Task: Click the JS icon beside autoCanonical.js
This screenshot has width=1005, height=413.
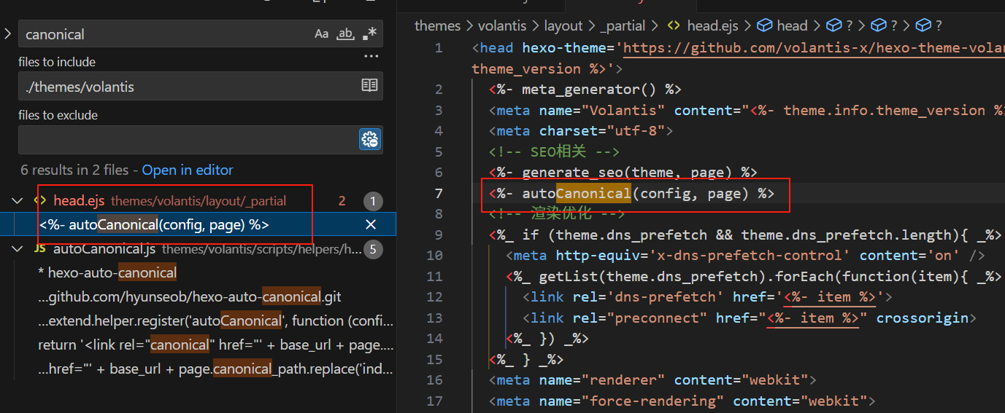Action: click(40, 249)
